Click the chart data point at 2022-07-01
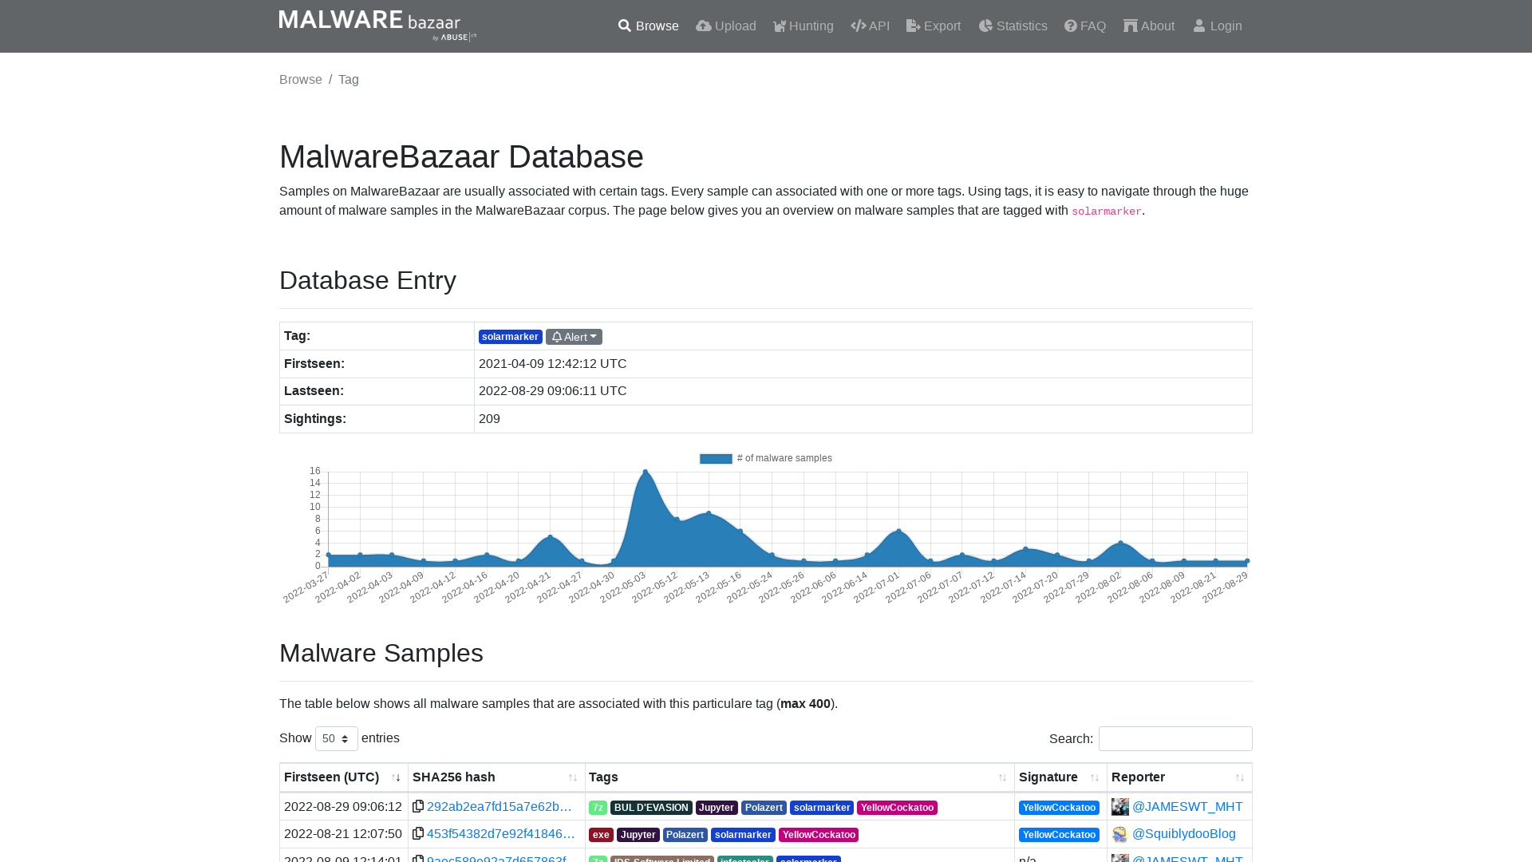Screen dimensions: 1532x862 click(898, 531)
